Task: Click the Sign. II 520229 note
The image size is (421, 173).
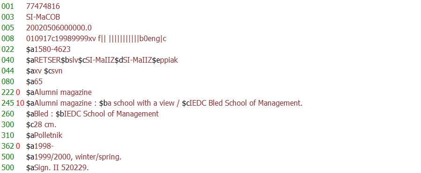Action: (61, 168)
